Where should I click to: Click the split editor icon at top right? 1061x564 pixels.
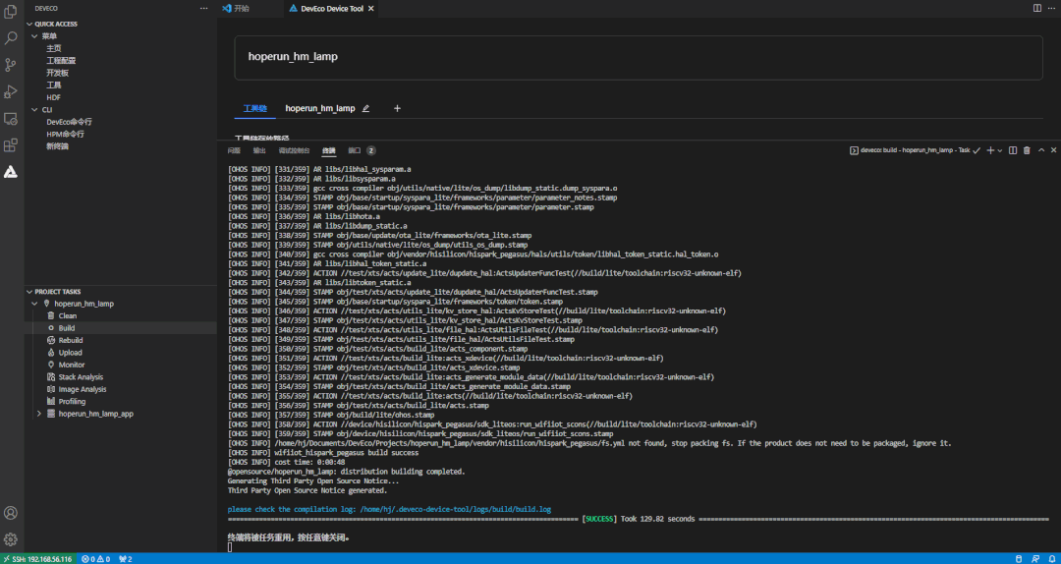pos(1037,8)
